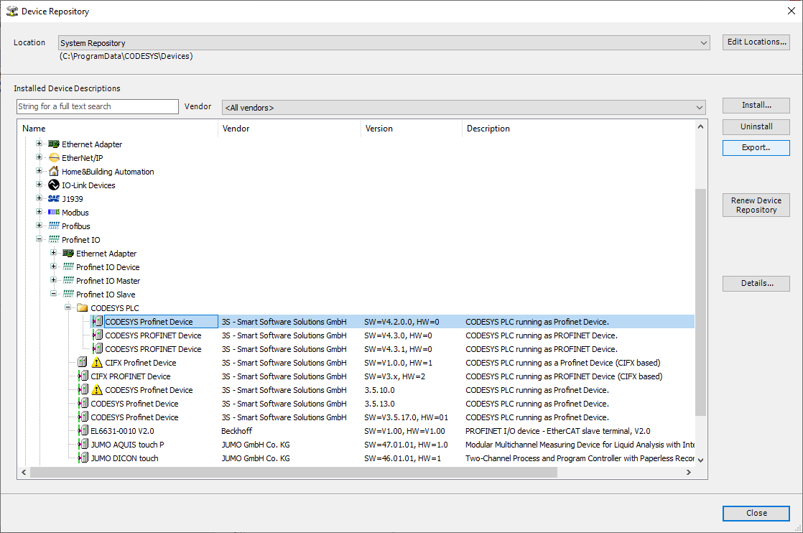Click the SAE J1939 icon

click(x=54, y=199)
